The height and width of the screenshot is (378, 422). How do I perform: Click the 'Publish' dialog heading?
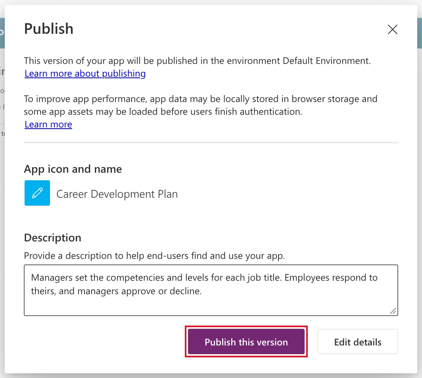(49, 29)
